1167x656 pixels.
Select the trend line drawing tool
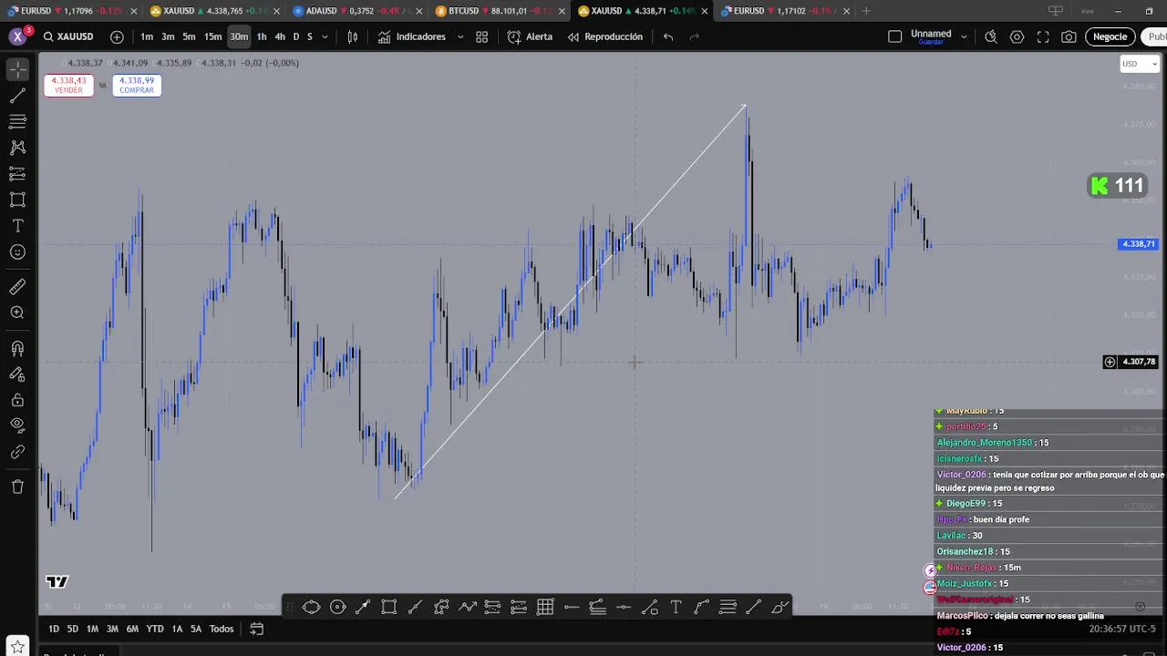tap(17, 96)
